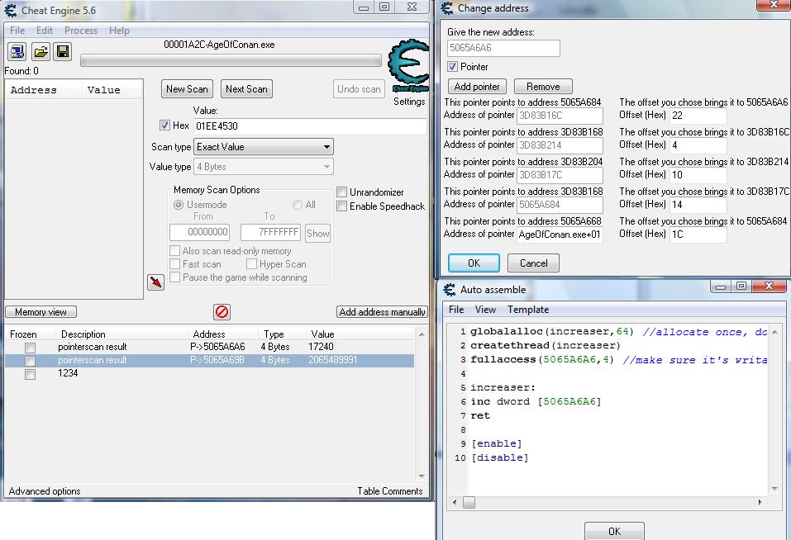
Task: Click the Auto assemble window title icon
Action: 450,290
